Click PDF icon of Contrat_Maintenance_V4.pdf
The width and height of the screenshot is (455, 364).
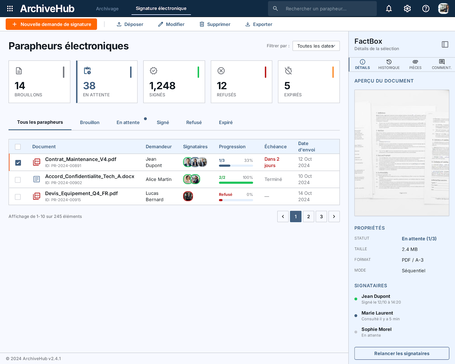37,162
